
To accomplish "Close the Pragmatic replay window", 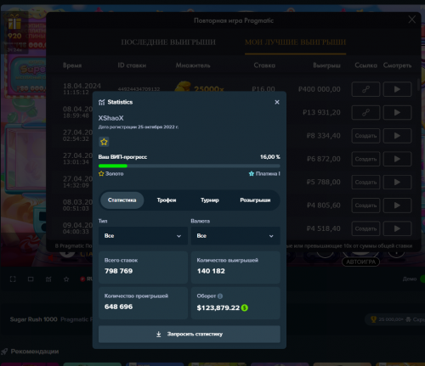I will (x=412, y=20).
